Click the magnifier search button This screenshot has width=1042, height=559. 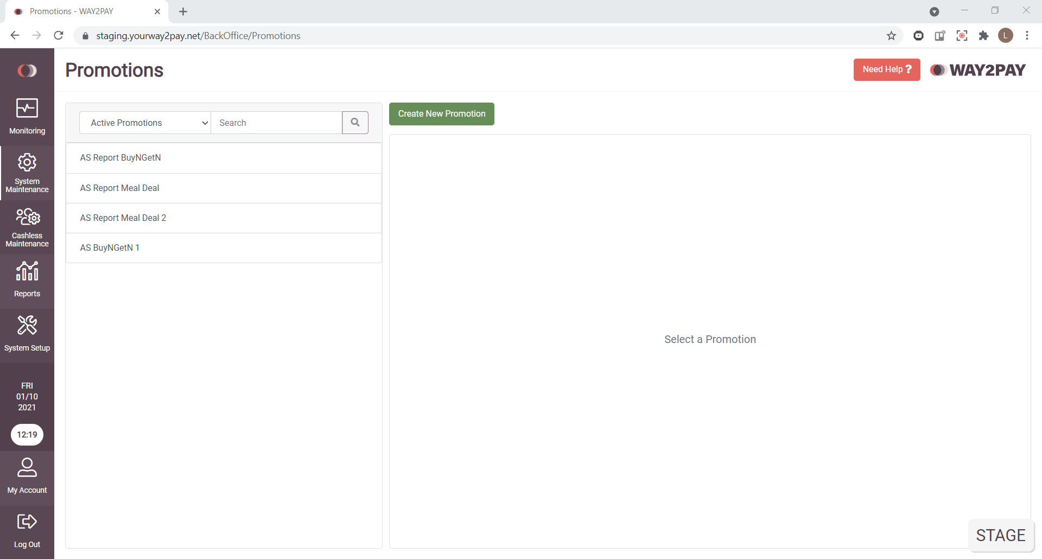pos(355,123)
